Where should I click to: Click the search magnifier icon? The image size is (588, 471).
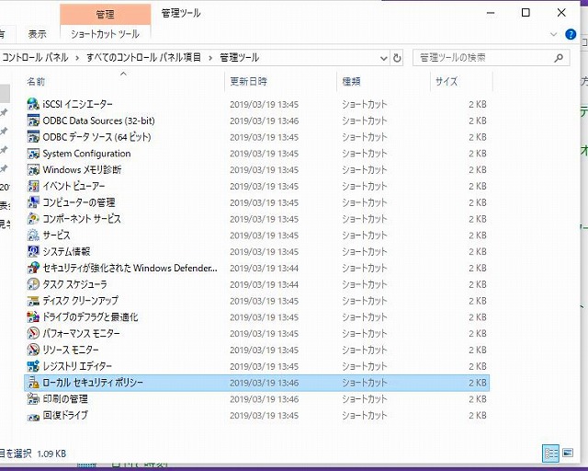(x=559, y=58)
